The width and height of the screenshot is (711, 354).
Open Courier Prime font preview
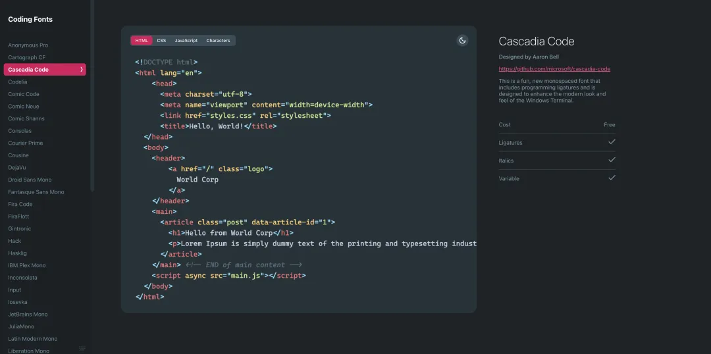[x=26, y=143]
